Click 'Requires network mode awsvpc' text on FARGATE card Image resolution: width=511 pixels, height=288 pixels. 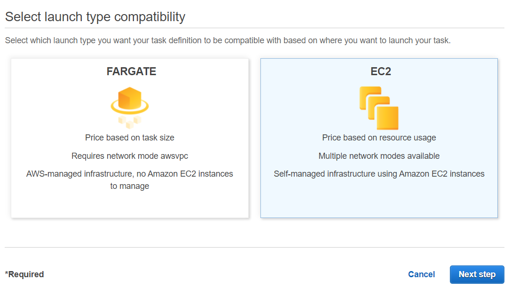(129, 156)
